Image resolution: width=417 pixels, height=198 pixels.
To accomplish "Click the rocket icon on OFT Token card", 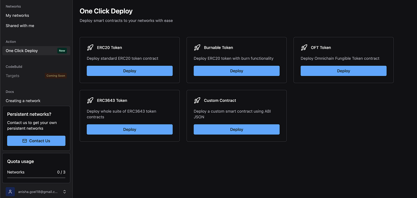I will (304, 47).
